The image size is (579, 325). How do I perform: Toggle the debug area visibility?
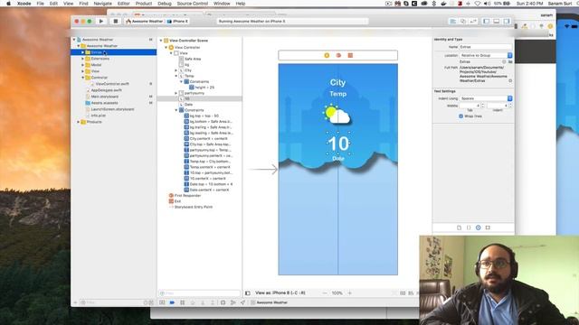497,22
